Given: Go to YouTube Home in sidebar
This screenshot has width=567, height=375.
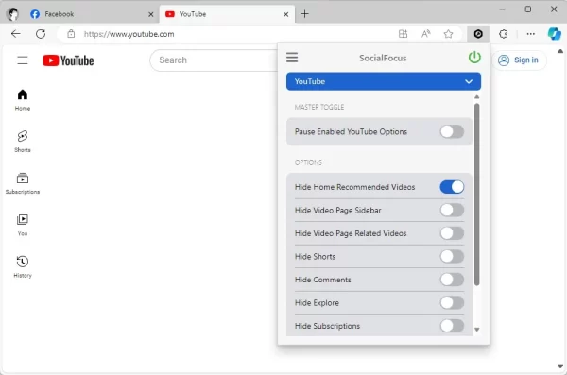Looking at the screenshot, I should (x=23, y=100).
